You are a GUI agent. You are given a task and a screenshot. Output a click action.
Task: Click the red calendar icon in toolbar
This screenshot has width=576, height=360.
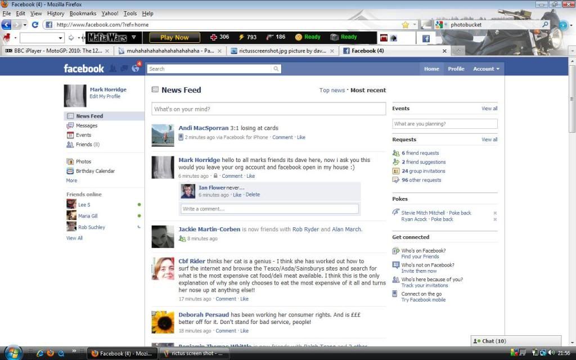tap(384, 38)
